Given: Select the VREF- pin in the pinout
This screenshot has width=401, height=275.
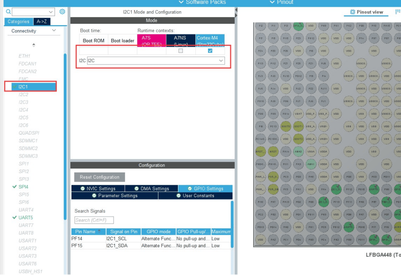Looking at the screenshot, I should pyautogui.click(x=324, y=126).
